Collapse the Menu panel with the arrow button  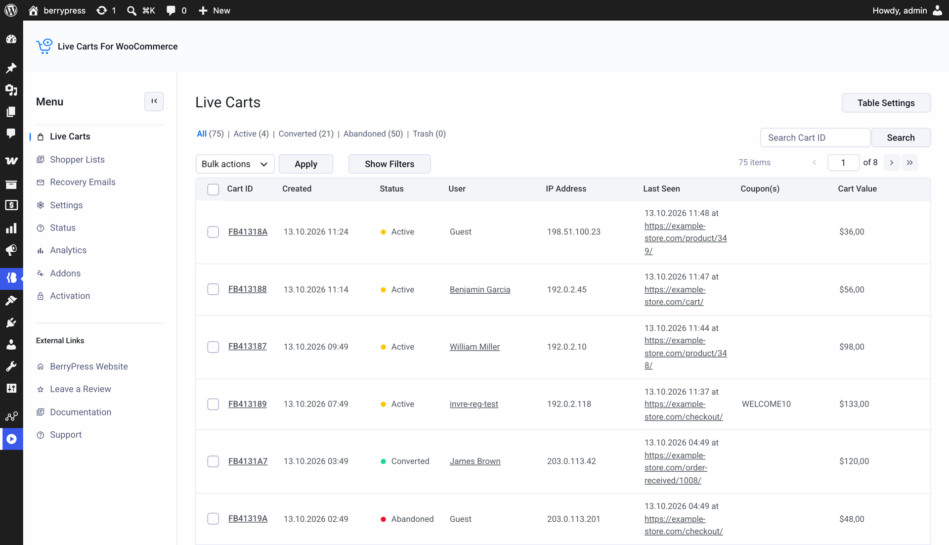coord(154,101)
